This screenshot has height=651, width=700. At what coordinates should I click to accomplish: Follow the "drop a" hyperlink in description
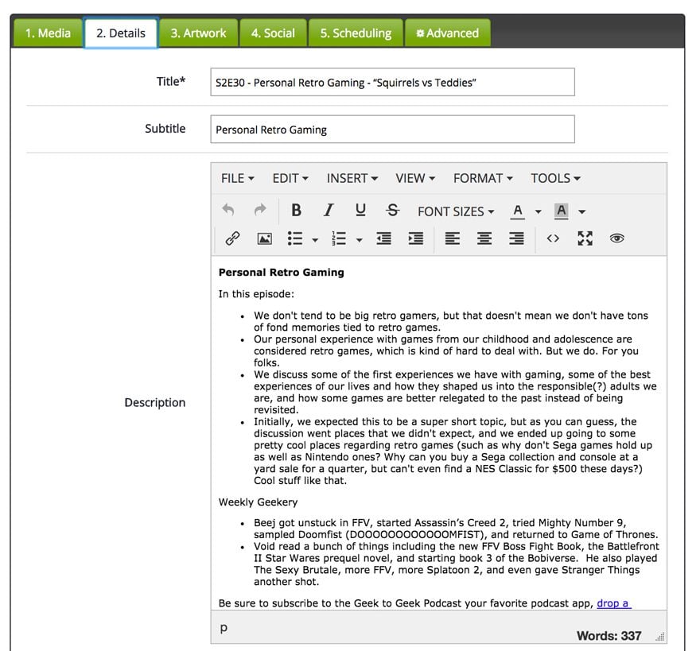613,603
